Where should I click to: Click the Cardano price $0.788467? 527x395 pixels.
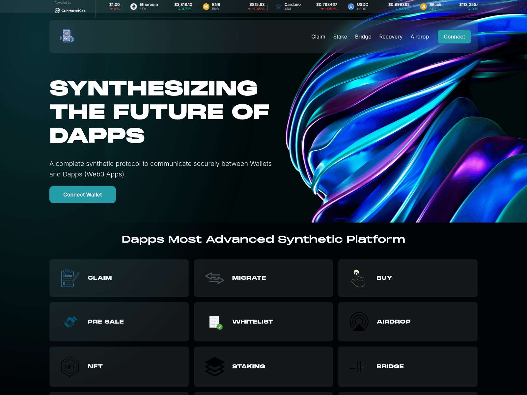[x=327, y=5]
